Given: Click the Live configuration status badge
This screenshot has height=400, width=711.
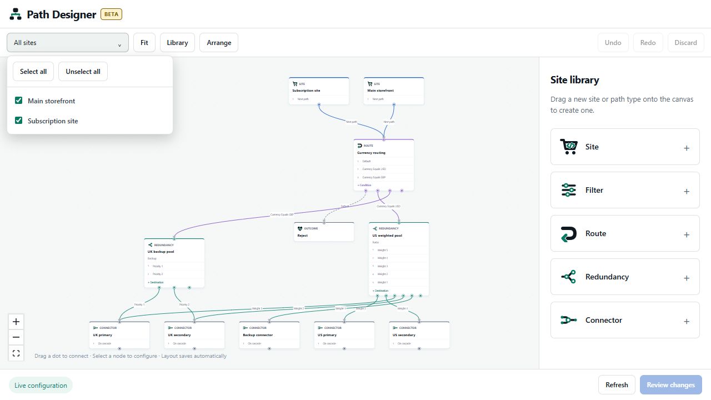Looking at the screenshot, I should tap(41, 386).
